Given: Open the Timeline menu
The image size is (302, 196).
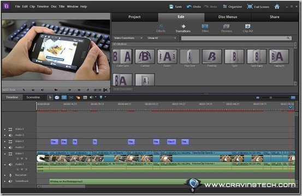Looking at the screenshot, I should (x=43, y=7).
